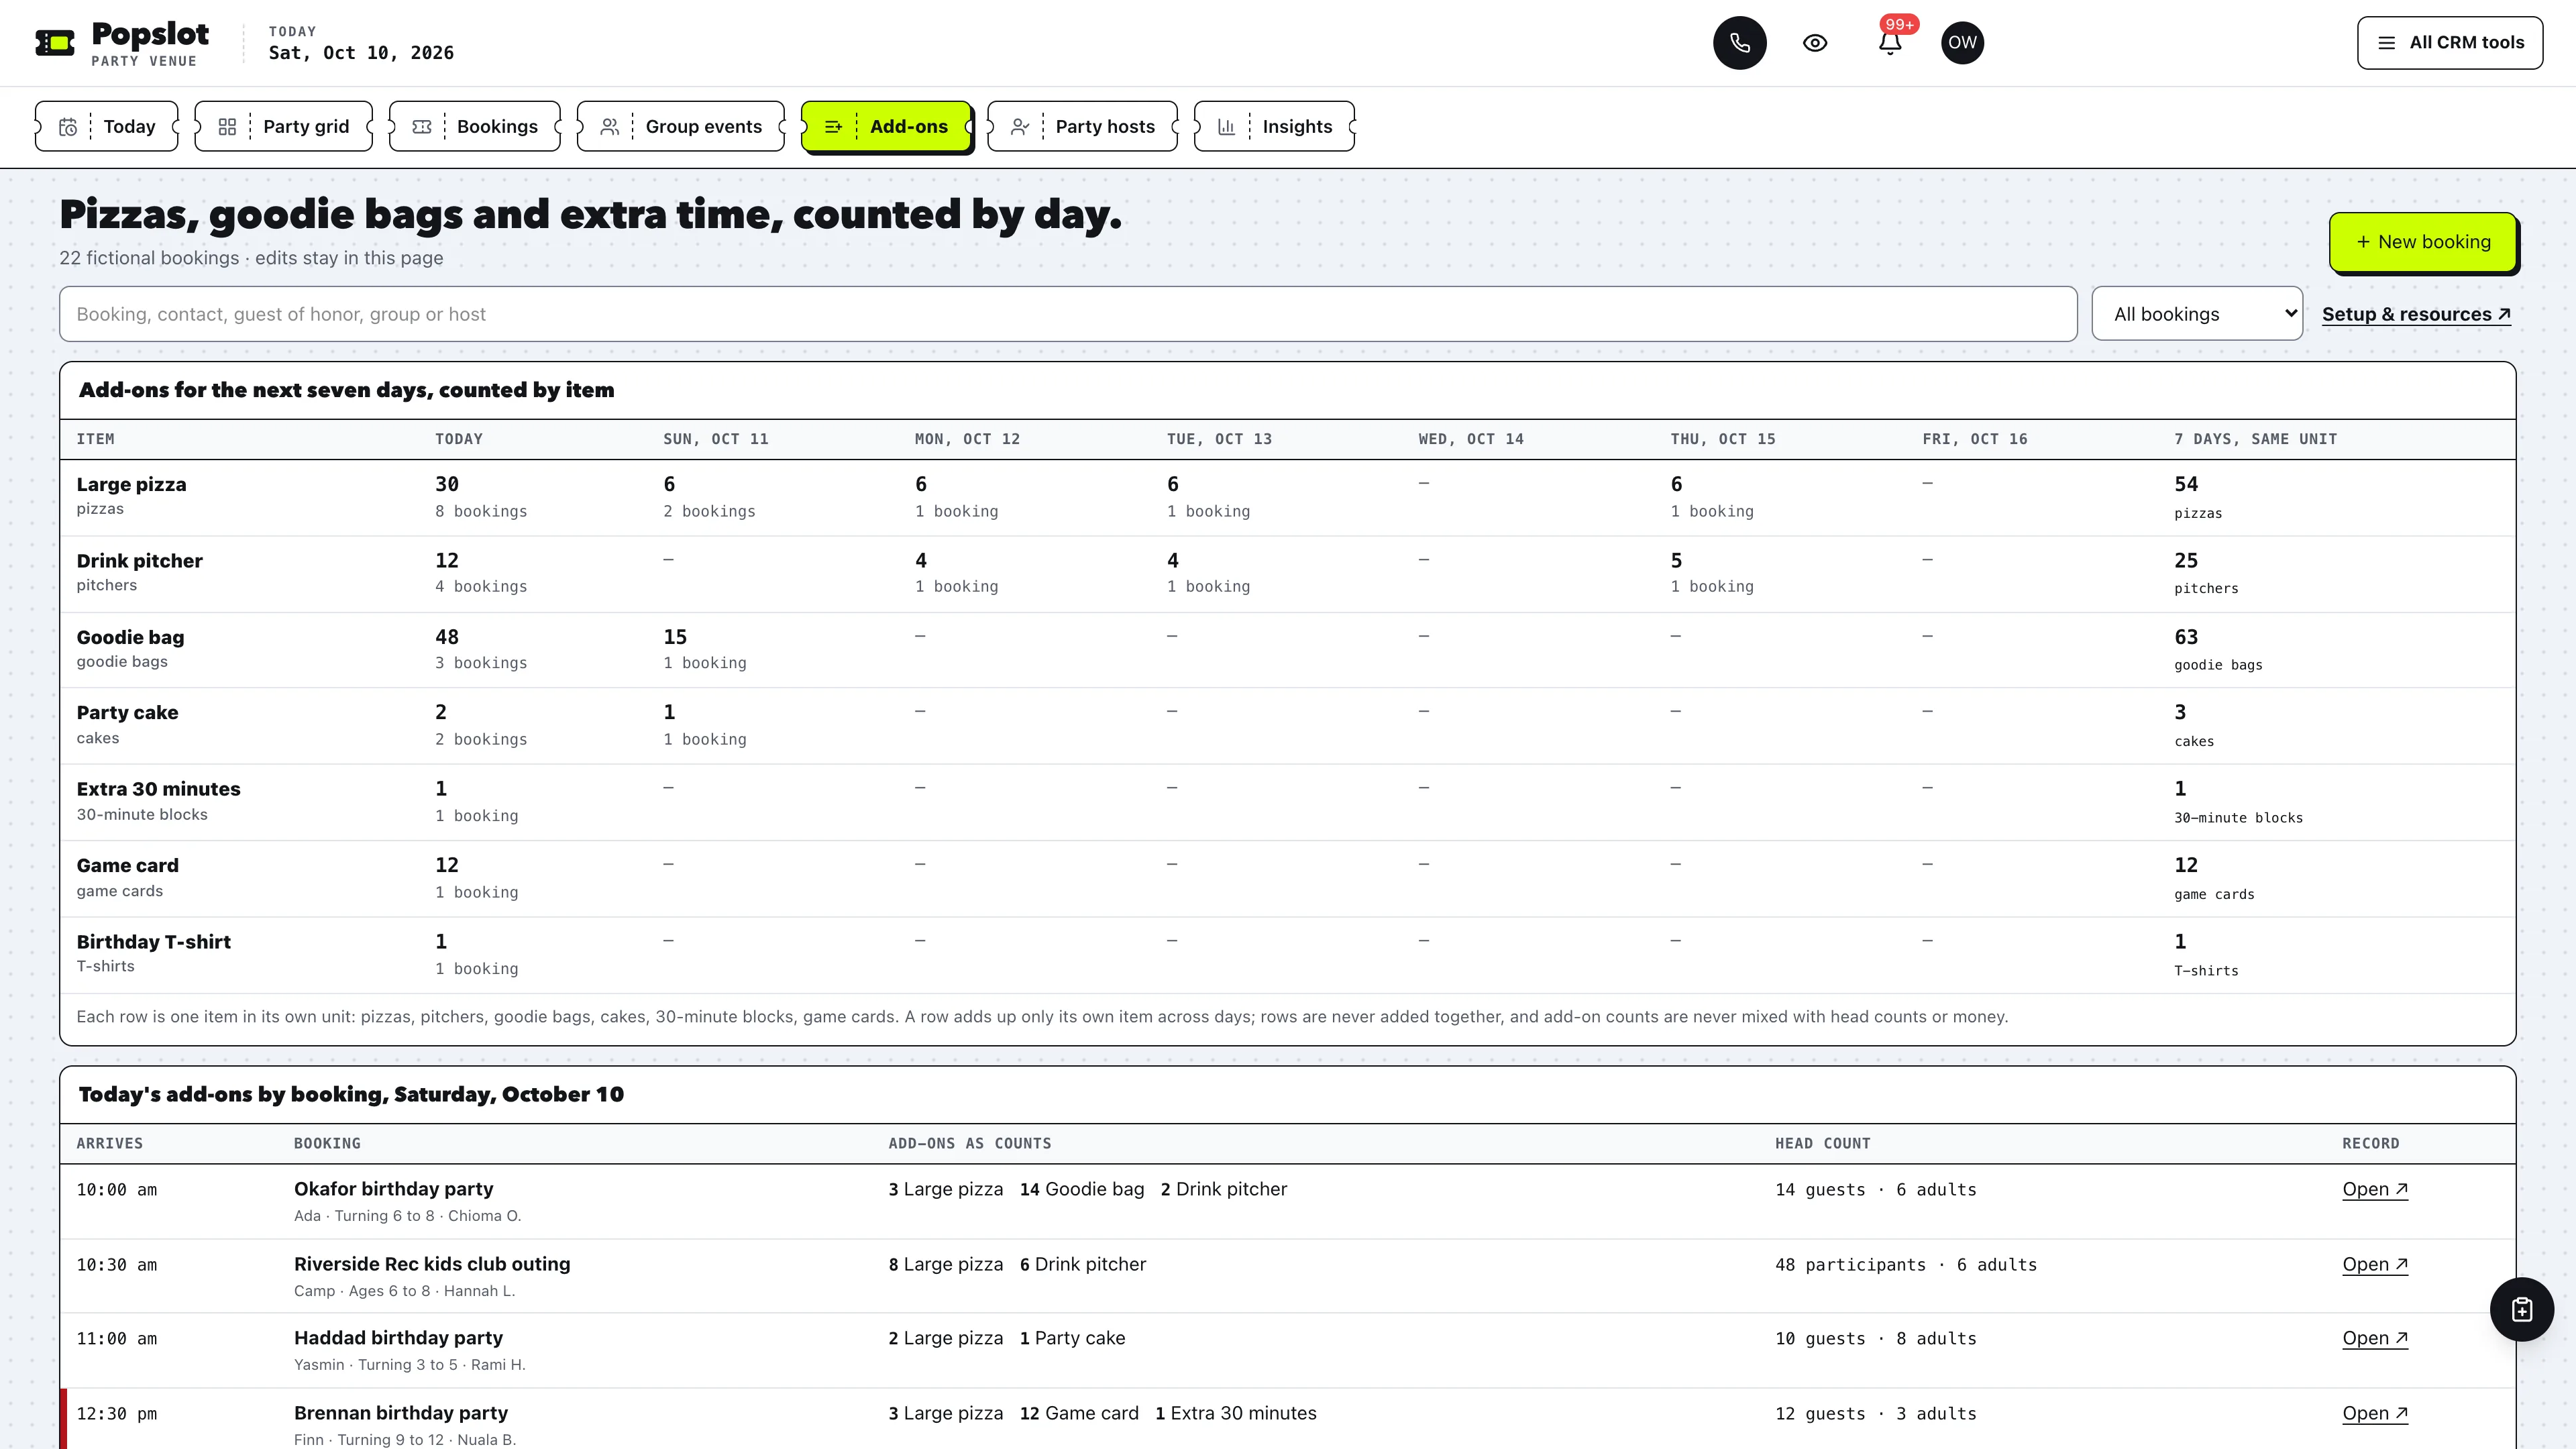The width and height of the screenshot is (2576, 1449).
Task: Click the phone call icon button
Action: 1739,43
